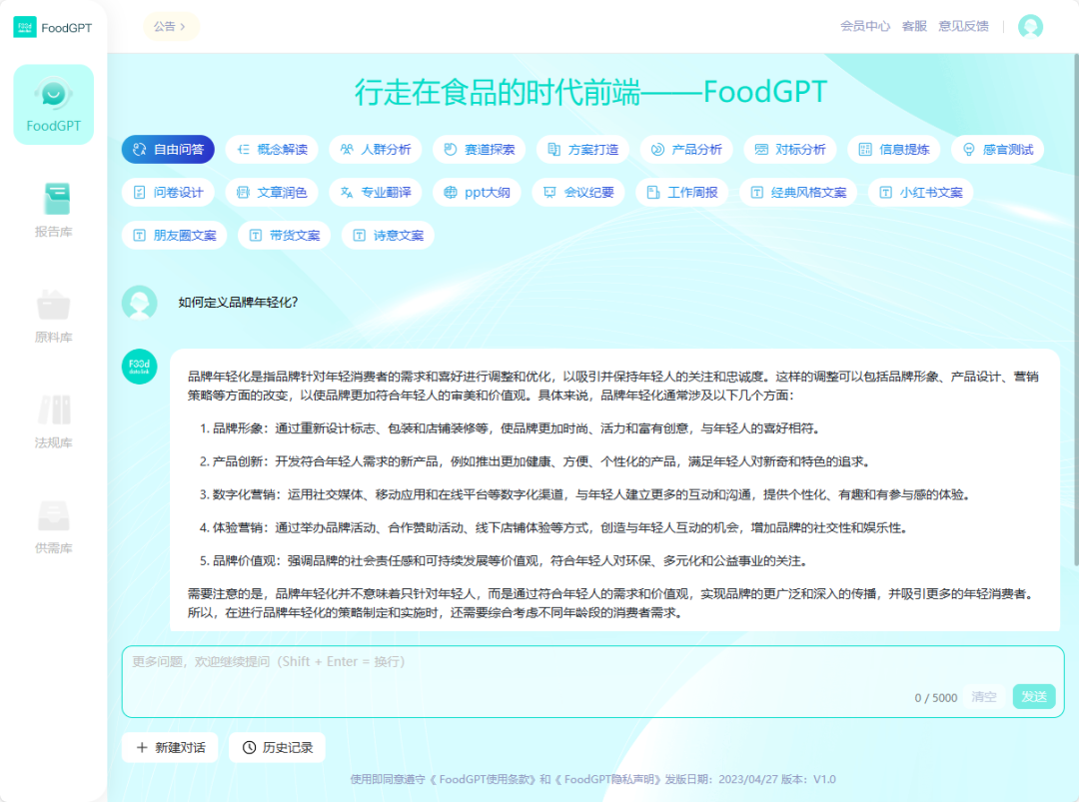Select the 自由问答 free Q&A mode
The image size is (1079, 802).
(x=168, y=150)
